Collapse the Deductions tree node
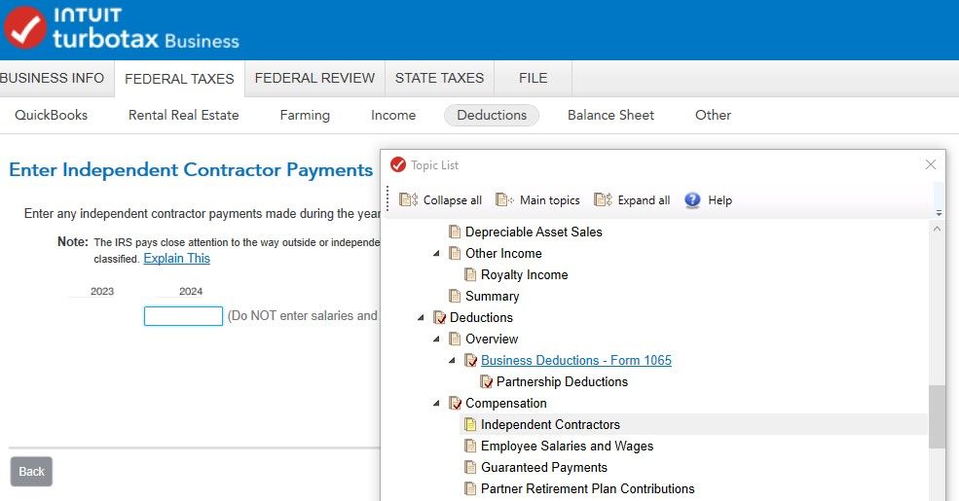959x501 pixels. (421, 318)
